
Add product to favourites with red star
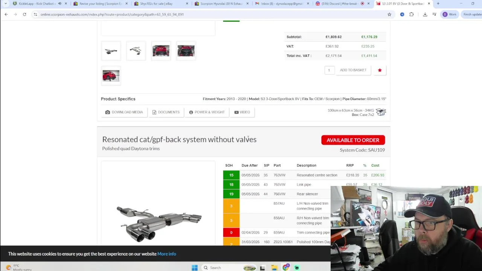pos(380,70)
